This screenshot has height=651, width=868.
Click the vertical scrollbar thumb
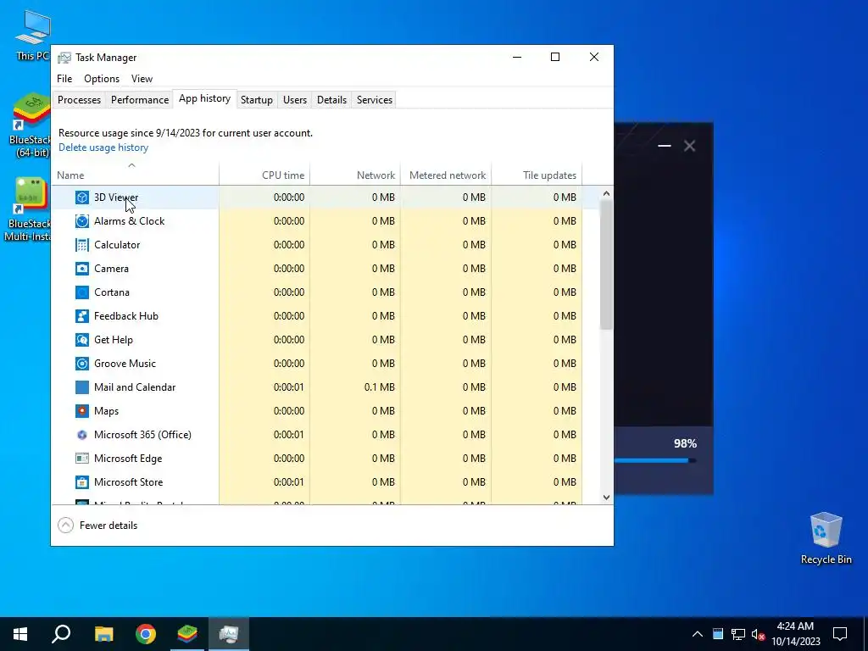pyautogui.click(x=606, y=264)
